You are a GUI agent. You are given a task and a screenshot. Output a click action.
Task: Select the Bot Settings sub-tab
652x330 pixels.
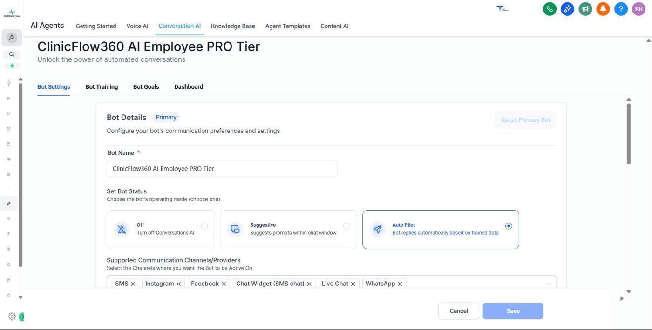tap(54, 87)
